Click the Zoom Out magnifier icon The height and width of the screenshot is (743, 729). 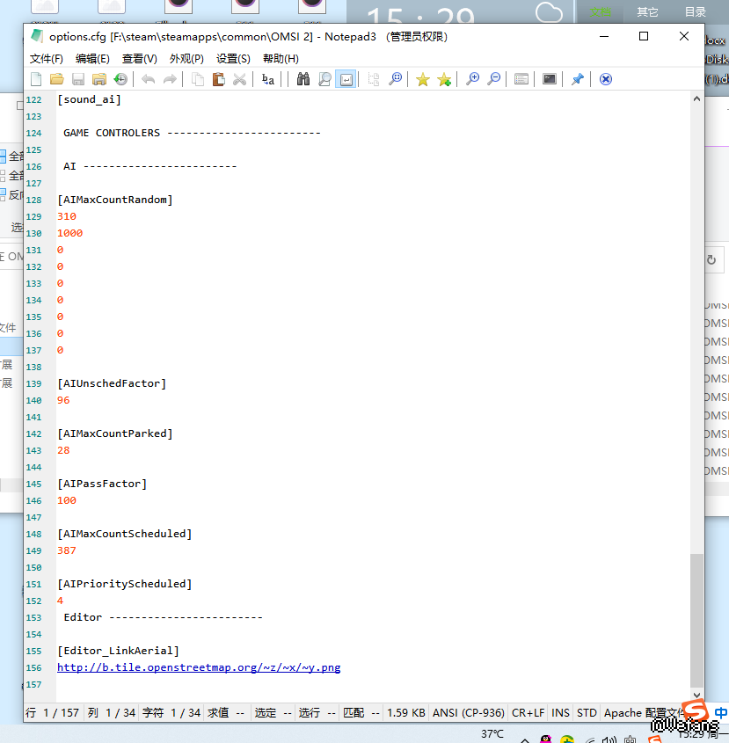click(x=494, y=79)
